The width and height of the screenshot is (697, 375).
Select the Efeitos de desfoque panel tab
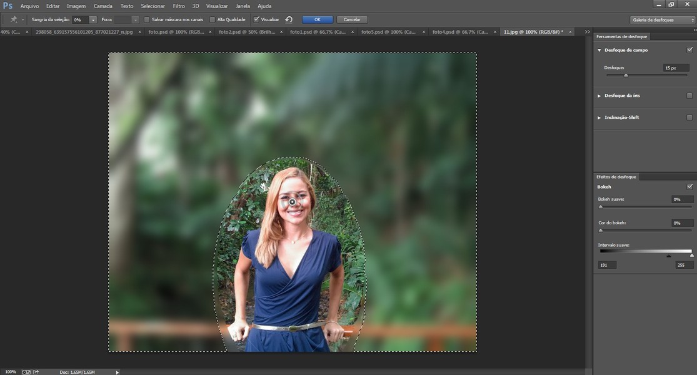(x=616, y=177)
